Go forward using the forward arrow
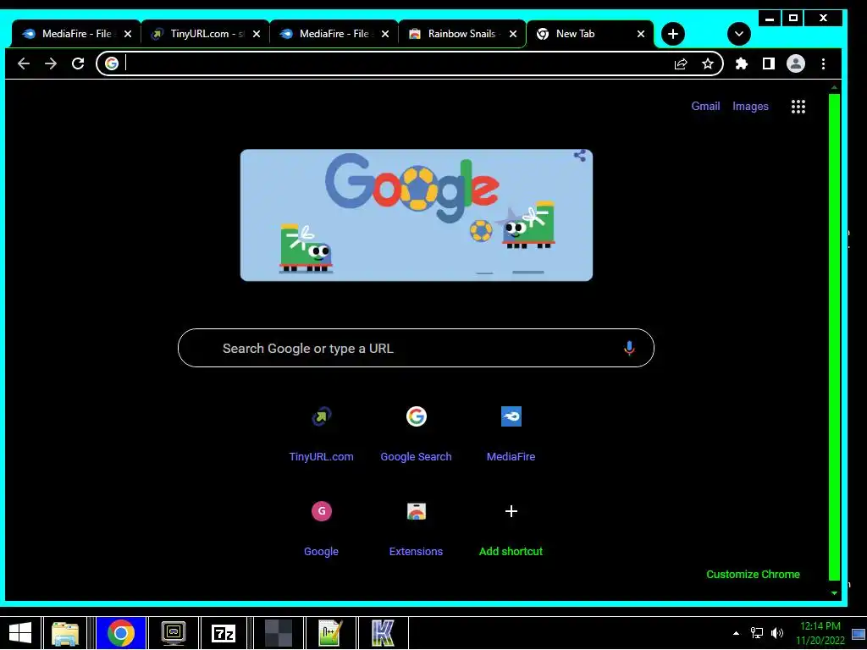The image size is (867, 650). point(50,63)
